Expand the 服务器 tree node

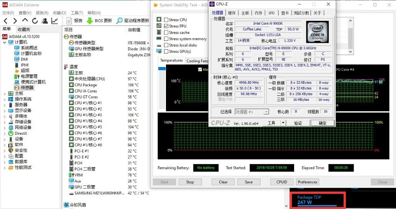[x=5, y=105]
